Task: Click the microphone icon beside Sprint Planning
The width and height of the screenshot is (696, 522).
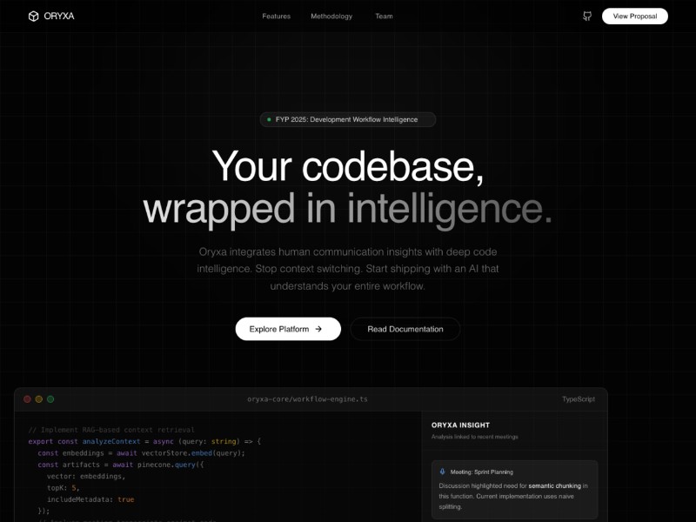Action: point(443,472)
